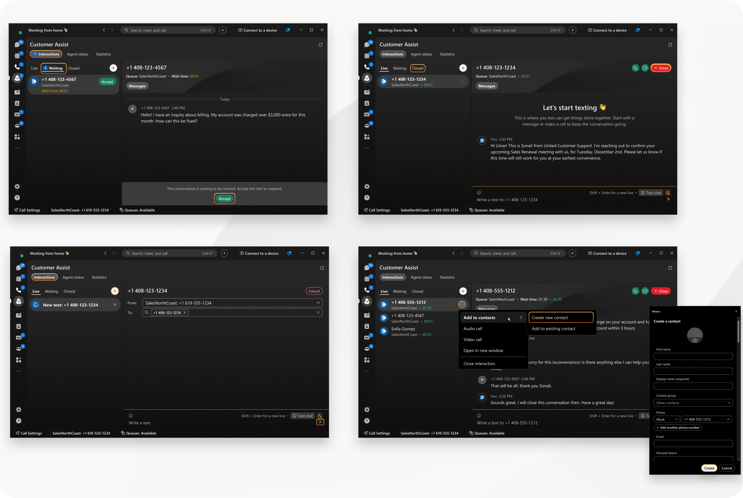Switch to Waiting tab in the Waiting-tab window
The height and width of the screenshot is (498, 743).
tap(54, 68)
